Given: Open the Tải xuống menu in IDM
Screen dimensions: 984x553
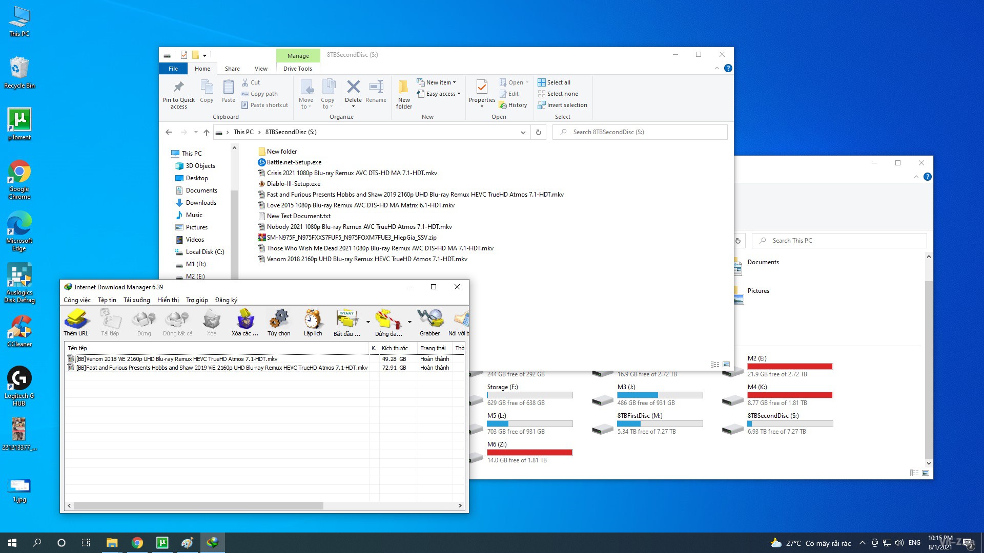Looking at the screenshot, I should click(137, 300).
